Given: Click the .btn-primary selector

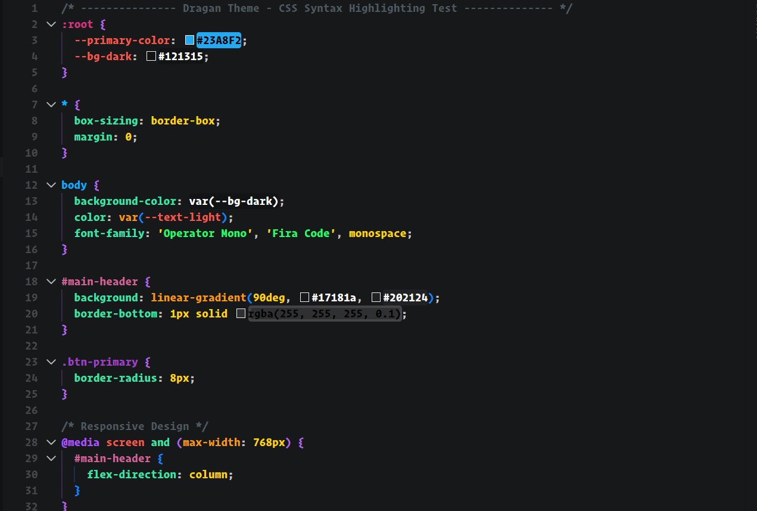Looking at the screenshot, I should pyautogui.click(x=99, y=362).
